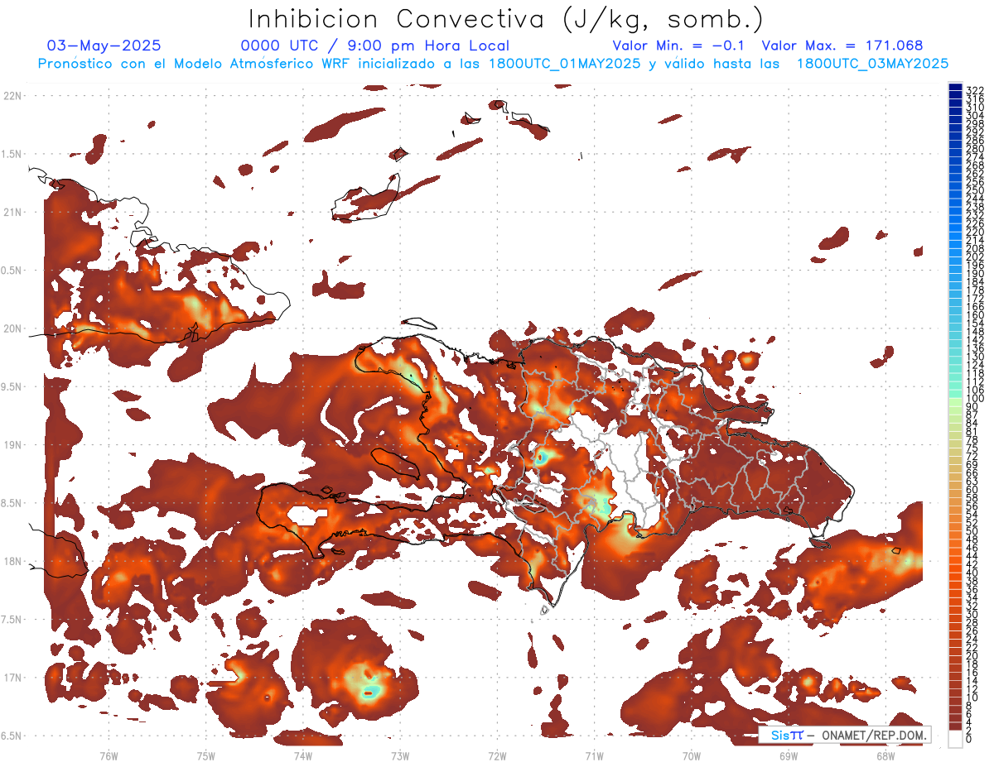
Task: Click the '19N' latitude label
Action: point(12,444)
